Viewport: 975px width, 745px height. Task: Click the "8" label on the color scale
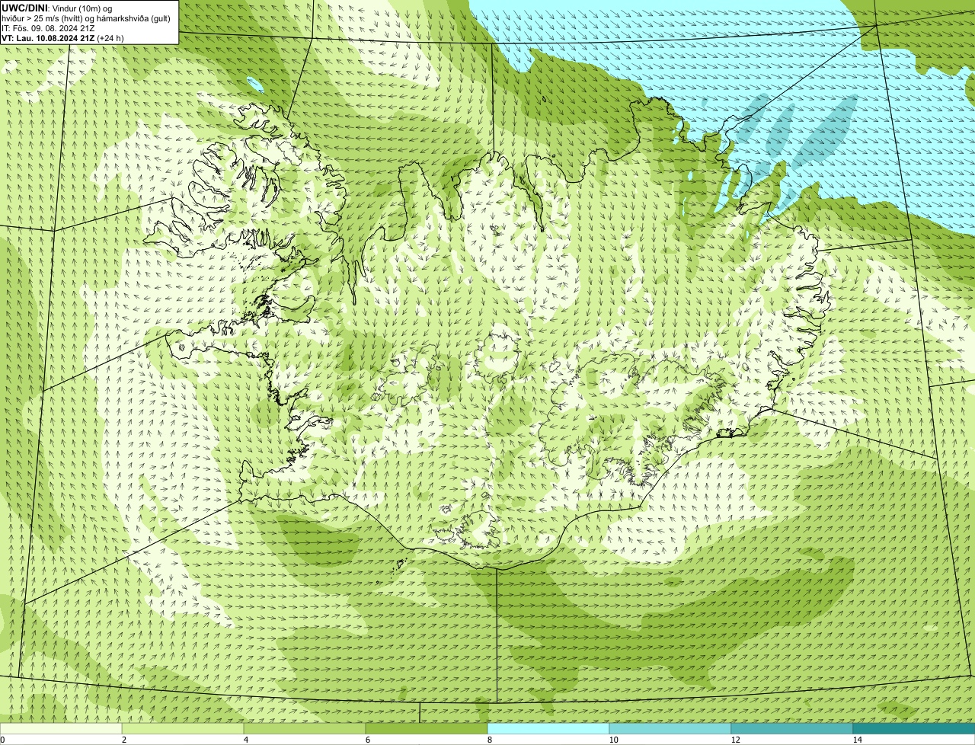click(x=490, y=740)
